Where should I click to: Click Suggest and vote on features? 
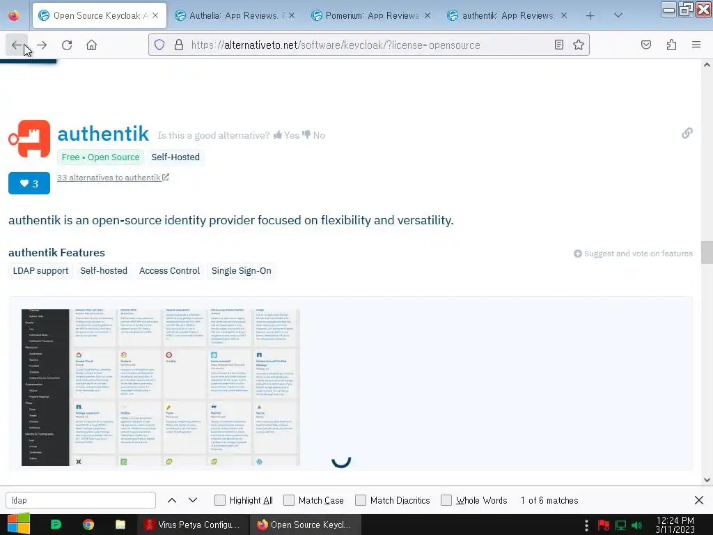[x=633, y=254]
